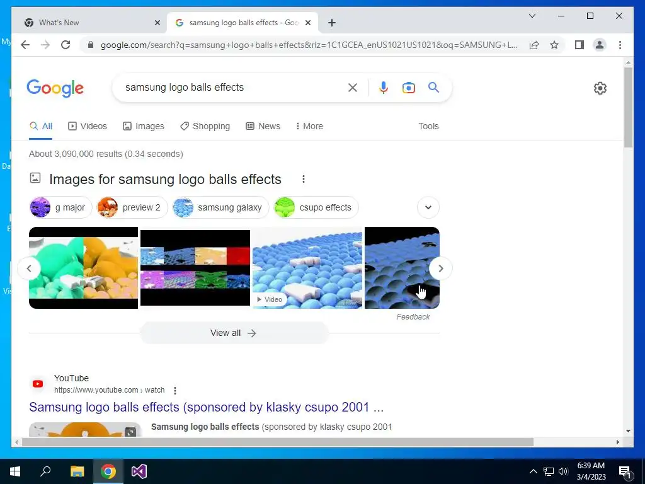
Task: Share this page icon in address bar
Action: pyautogui.click(x=534, y=45)
